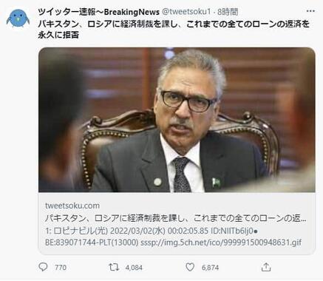
Task: Click the reply speech bubble icon
Action: (x=43, y=267)
